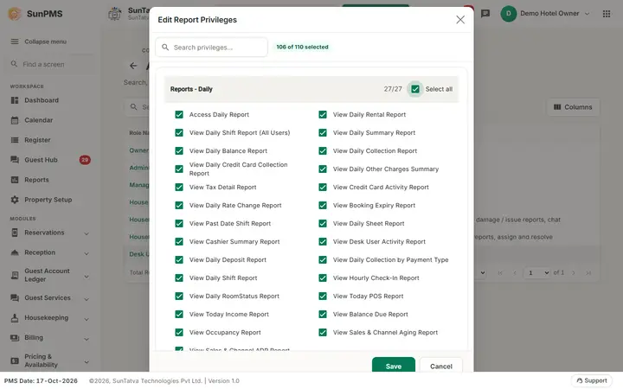Click the Pricing & Availability icon
This screenshot has width=623, height=389.
click(15, 360)
